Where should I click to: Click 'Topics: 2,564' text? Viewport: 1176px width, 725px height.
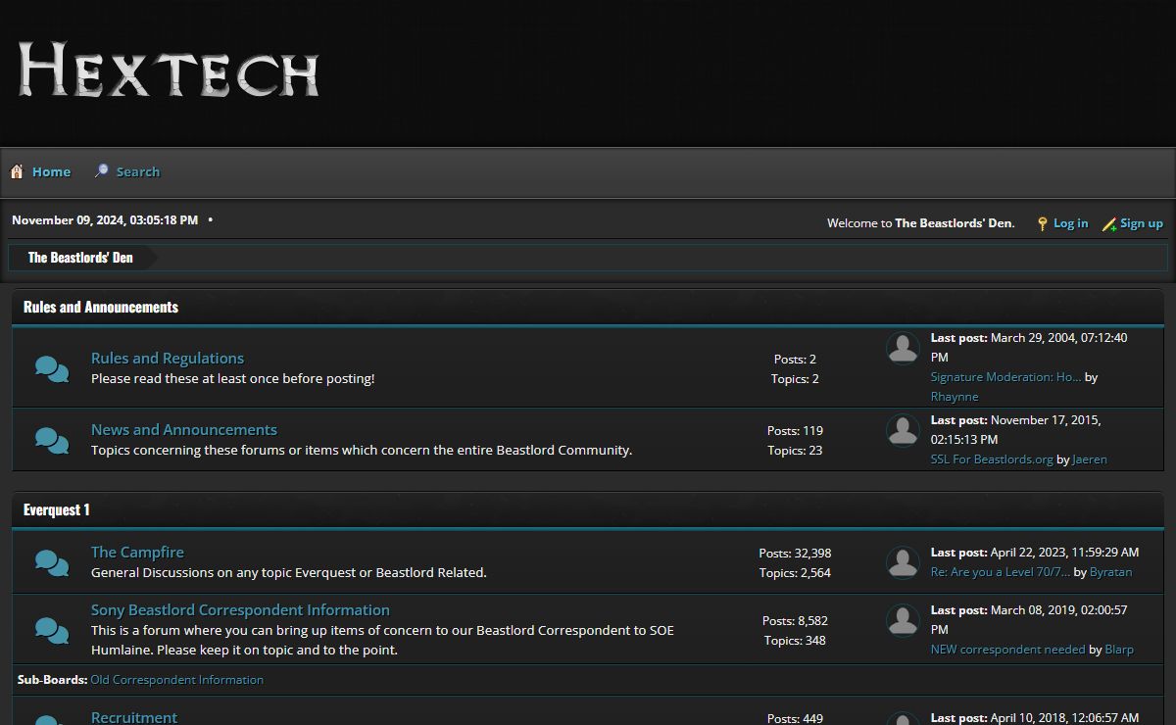tap(795, 573)
